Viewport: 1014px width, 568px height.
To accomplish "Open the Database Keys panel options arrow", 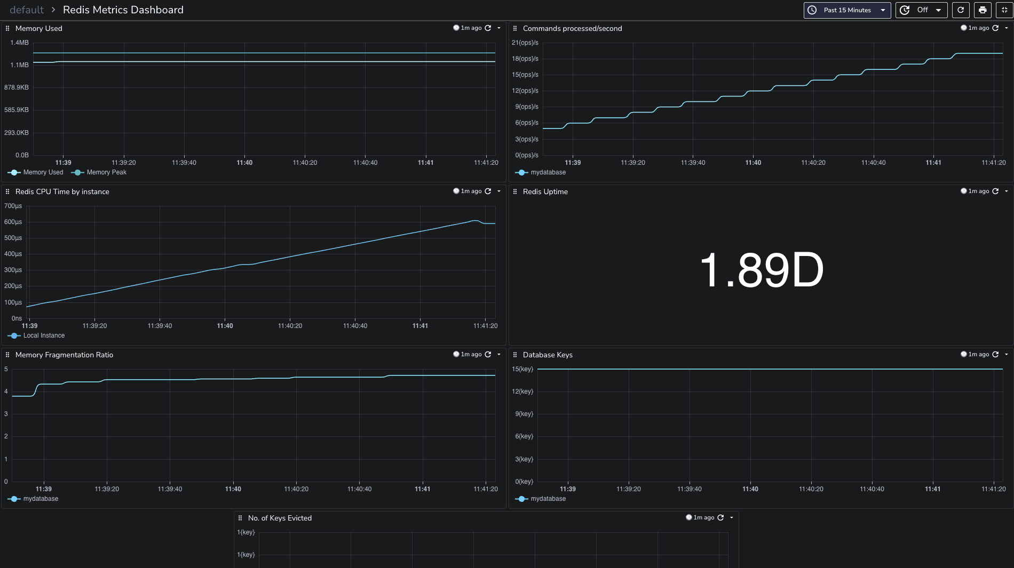I will click(x=1007, y=355).
